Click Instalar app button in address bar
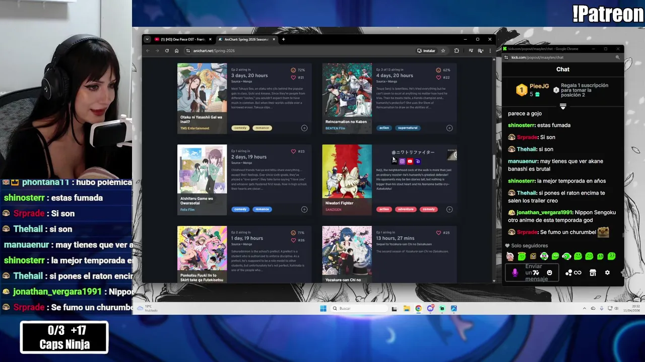 (426, 51)
